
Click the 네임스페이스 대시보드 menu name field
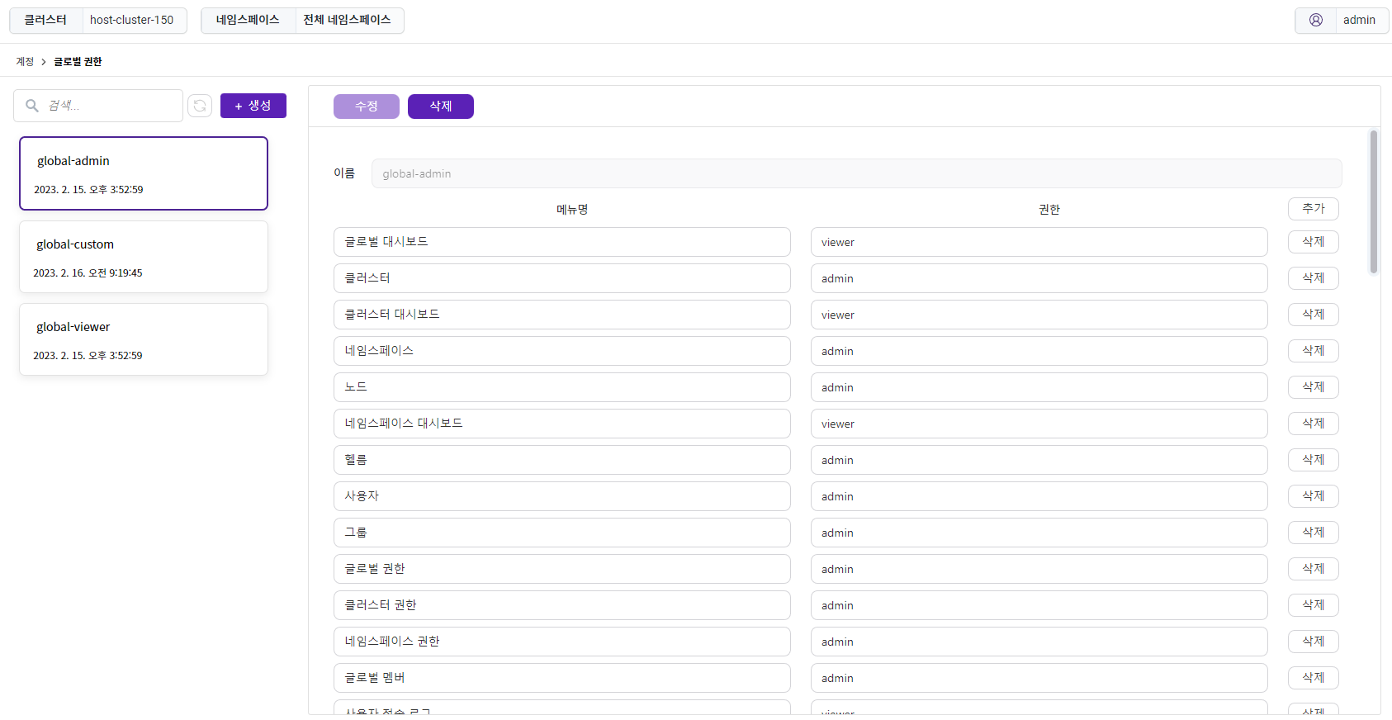coord(562,424)
